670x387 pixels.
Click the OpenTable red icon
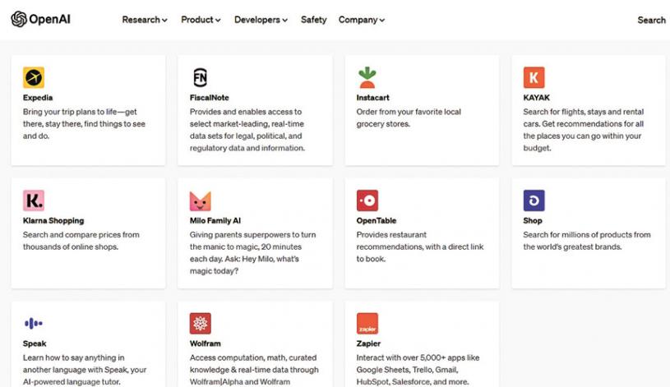coord(367,200)
